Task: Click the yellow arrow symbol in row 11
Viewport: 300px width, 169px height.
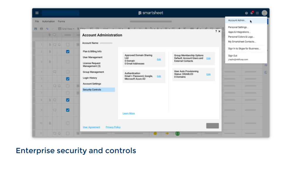Action: [167, 133]
